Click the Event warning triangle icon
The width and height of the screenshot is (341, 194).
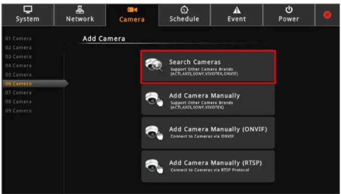tap(237, 10)
